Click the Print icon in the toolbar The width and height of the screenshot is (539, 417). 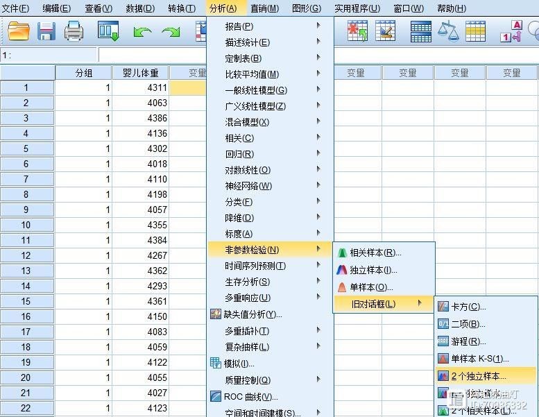(74, 31)
